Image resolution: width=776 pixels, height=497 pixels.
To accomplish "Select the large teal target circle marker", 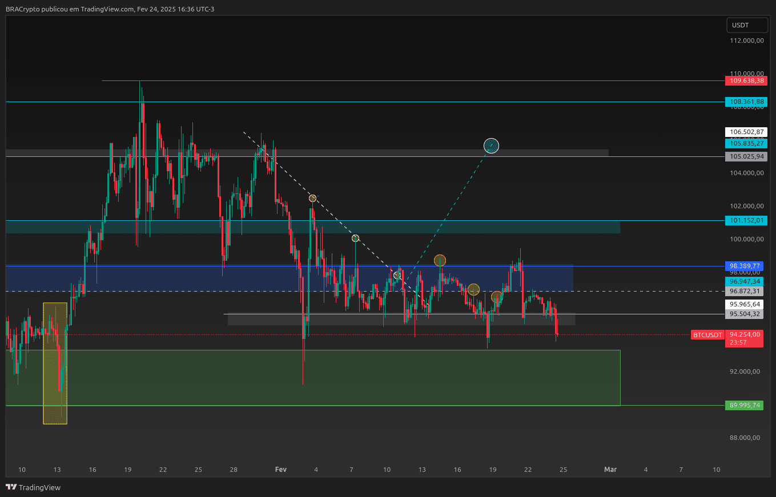I will (491, 146).
